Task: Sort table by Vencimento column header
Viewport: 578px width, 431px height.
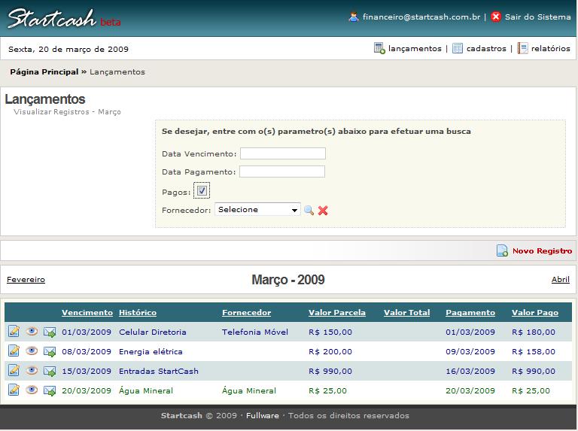Action: pos(87,312)
